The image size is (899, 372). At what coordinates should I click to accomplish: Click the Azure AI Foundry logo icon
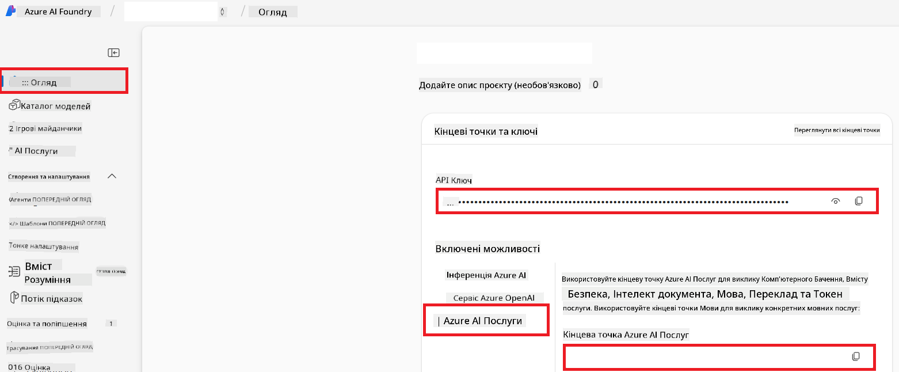coord(10,12)
